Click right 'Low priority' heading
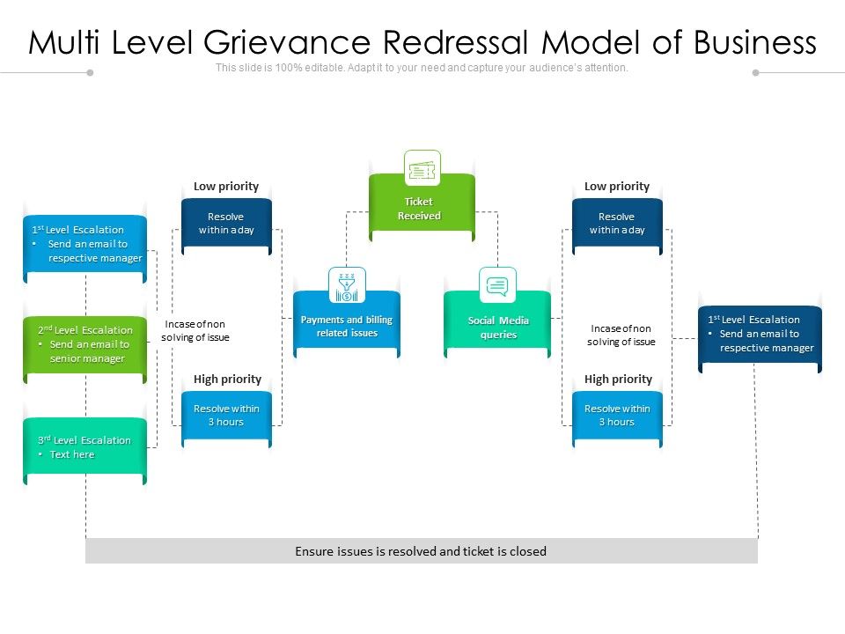Screen dimensions: 845x634 (617, 186)
